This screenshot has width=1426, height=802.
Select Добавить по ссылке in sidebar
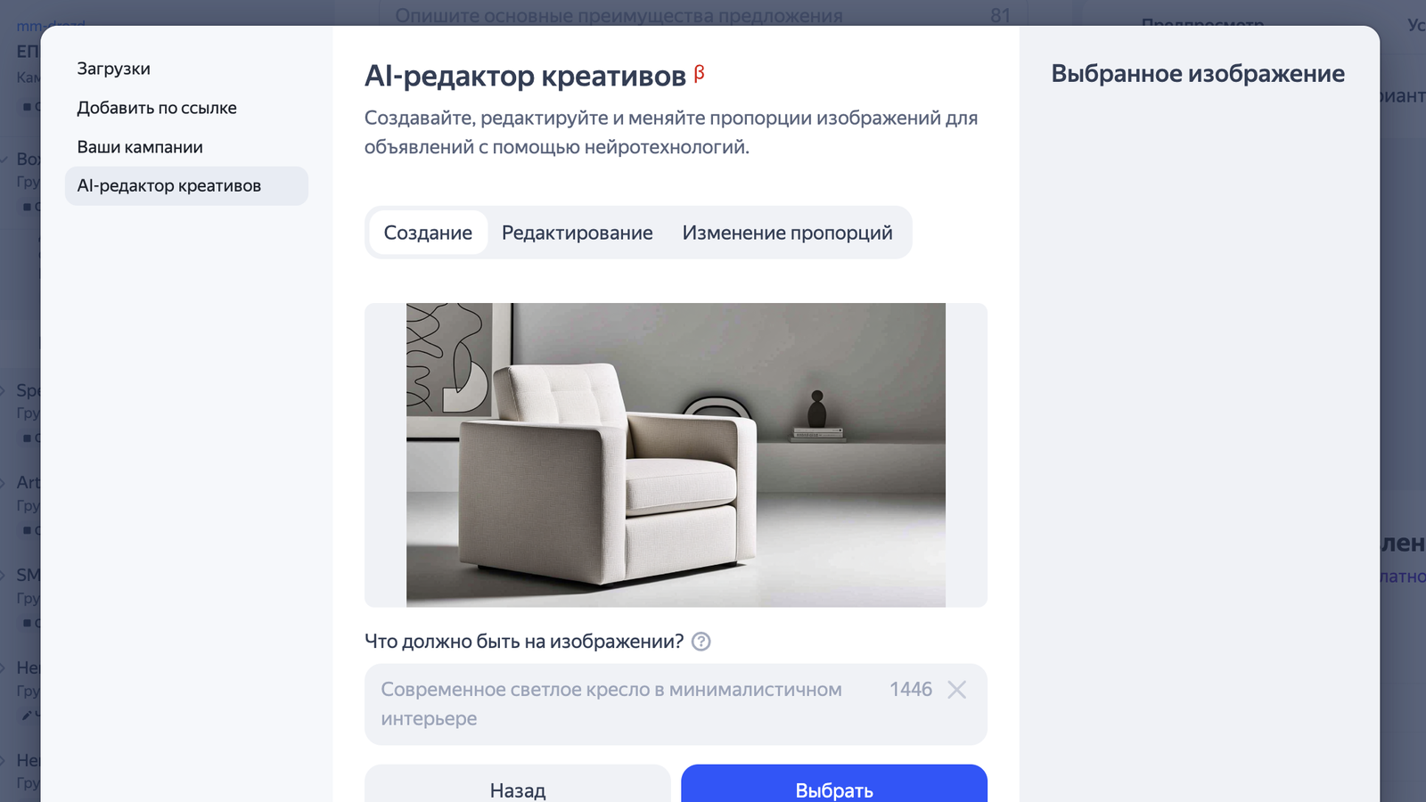pos(157,108)
